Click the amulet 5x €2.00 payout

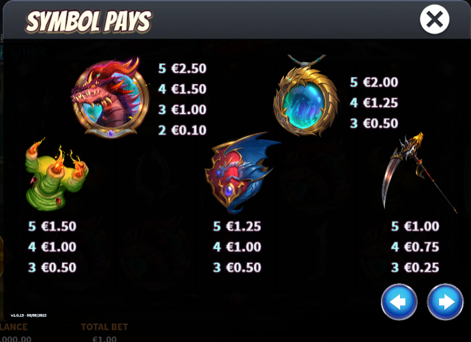pyautogui.click(x=374, y=82)
